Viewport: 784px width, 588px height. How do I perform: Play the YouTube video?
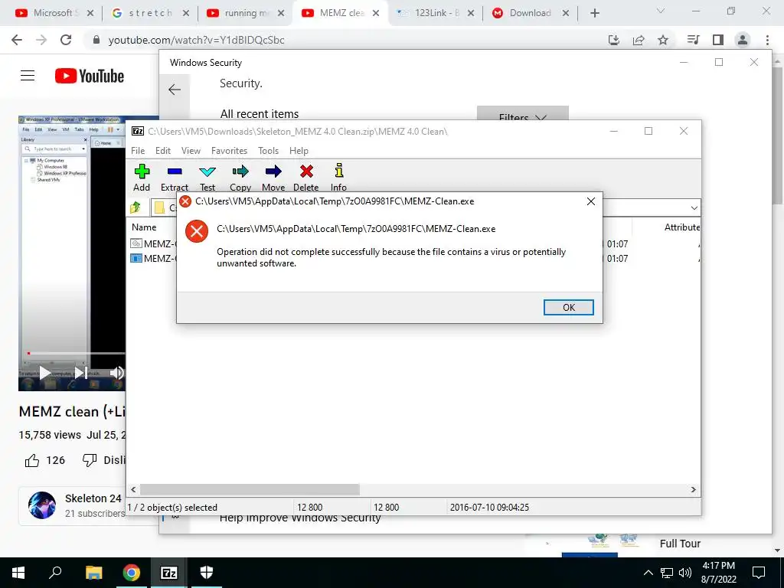coord(44,373)
